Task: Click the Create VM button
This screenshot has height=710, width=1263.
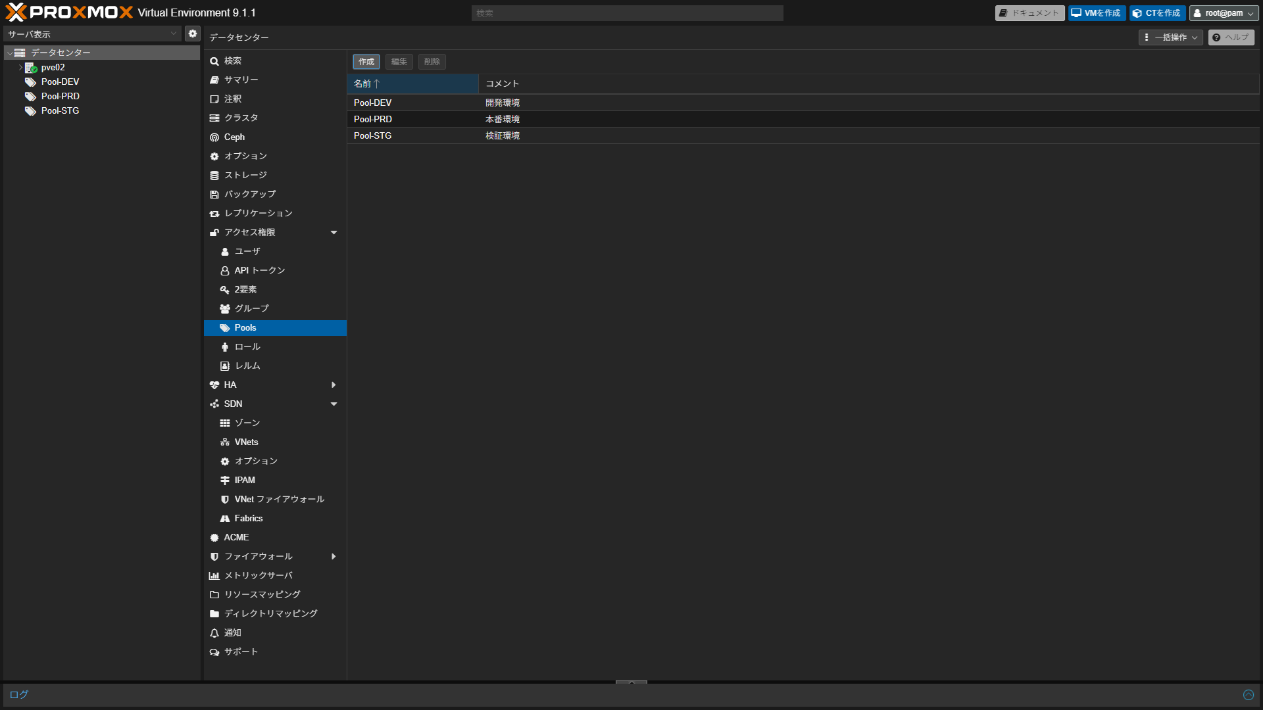Action: [x=1096, y=13]
